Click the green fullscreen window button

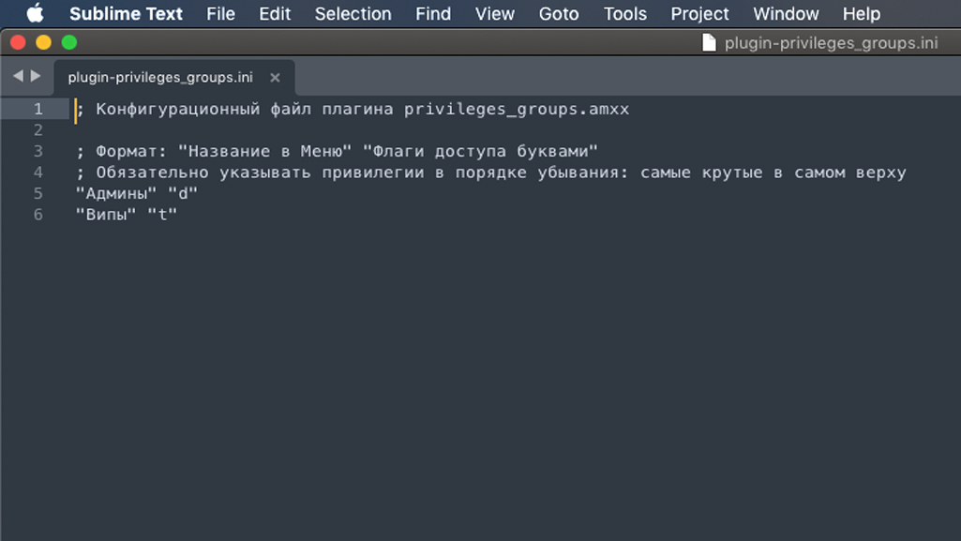click(69, 42)
